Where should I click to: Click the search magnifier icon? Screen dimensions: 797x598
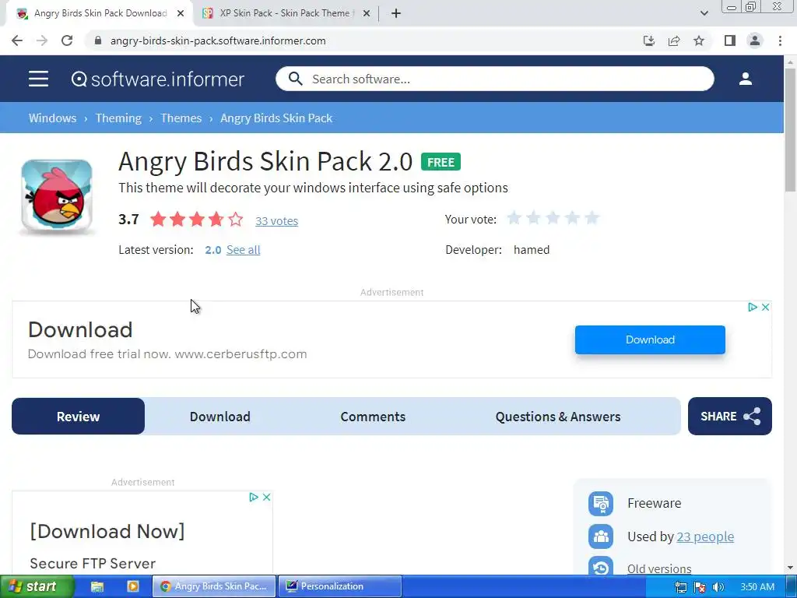coord(295,79)
